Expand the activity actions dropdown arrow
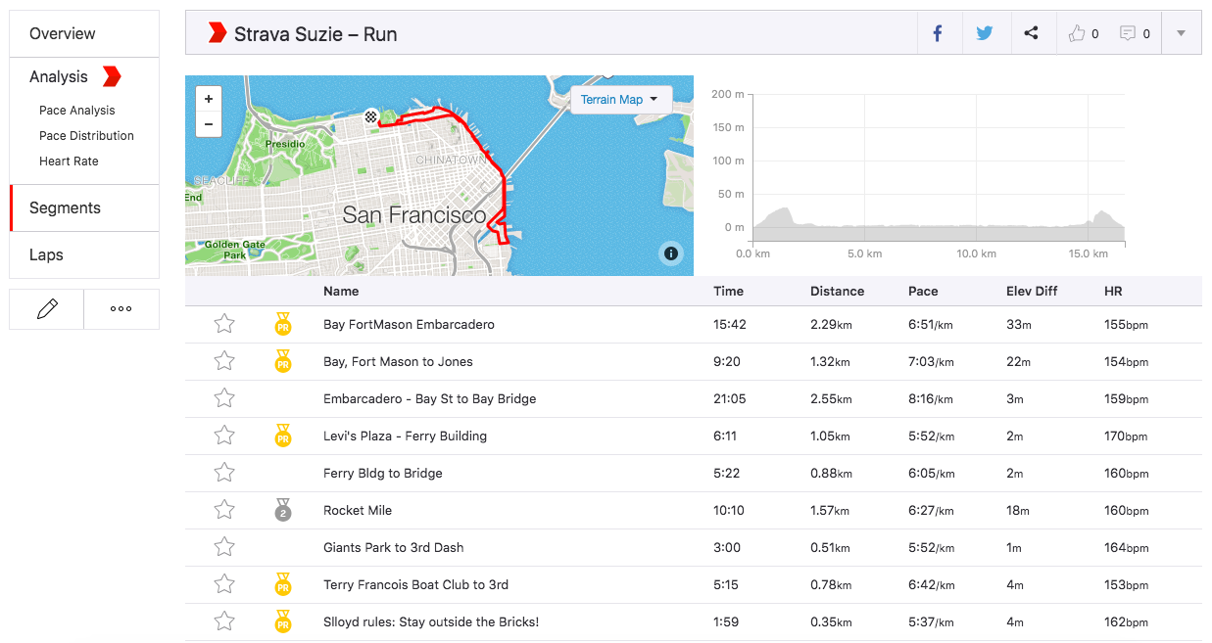Image resolution: width=1212 pixels, height=643 pixels. coord(1181,31)
